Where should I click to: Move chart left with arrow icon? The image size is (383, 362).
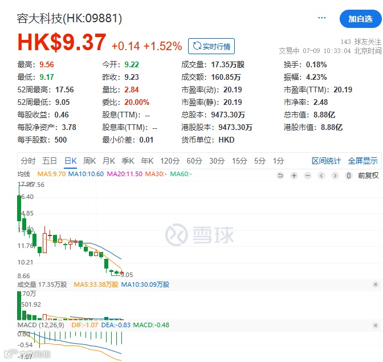coord(321,176)
